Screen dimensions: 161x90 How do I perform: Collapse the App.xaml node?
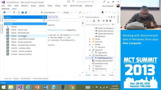[90, 50]
